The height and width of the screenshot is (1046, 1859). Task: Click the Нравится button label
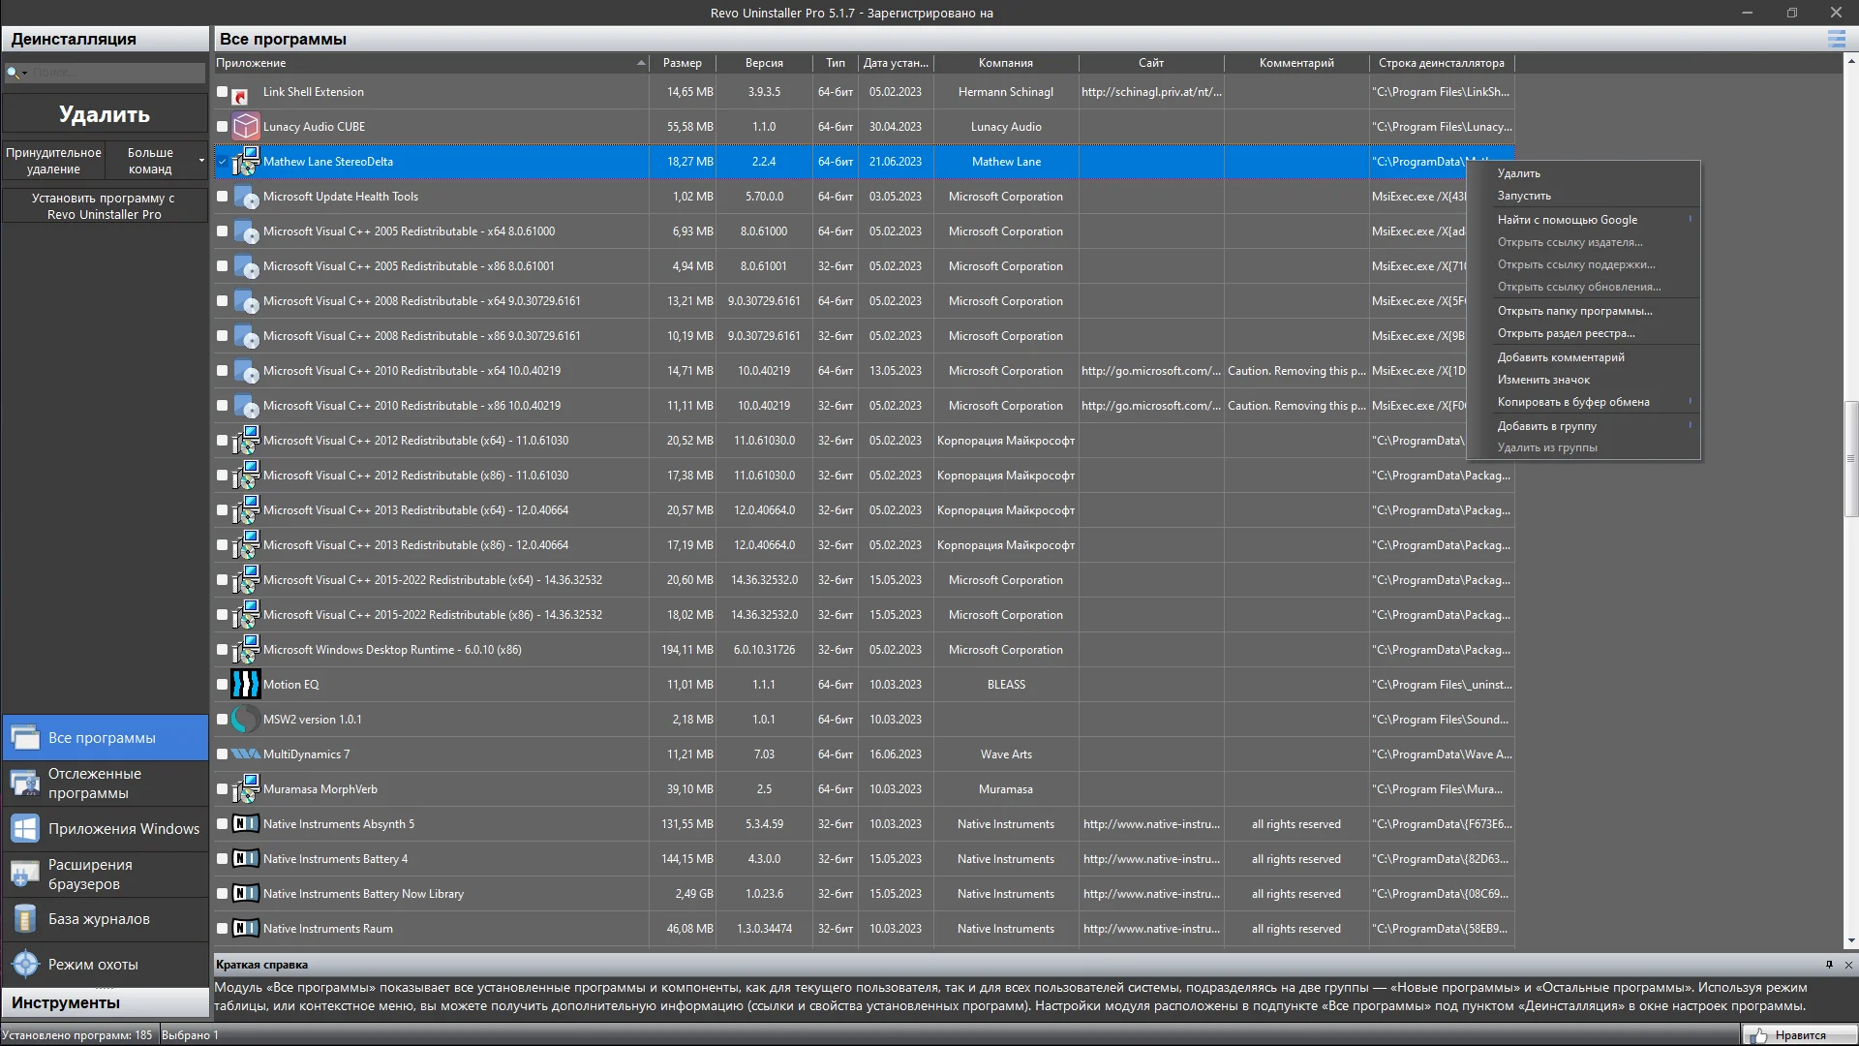(x=1801, y=1036)
